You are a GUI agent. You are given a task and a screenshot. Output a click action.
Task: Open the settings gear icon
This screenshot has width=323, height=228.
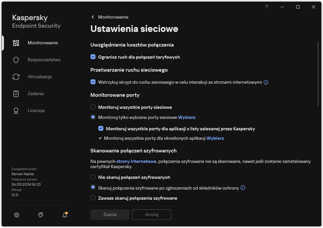[17, 215]
